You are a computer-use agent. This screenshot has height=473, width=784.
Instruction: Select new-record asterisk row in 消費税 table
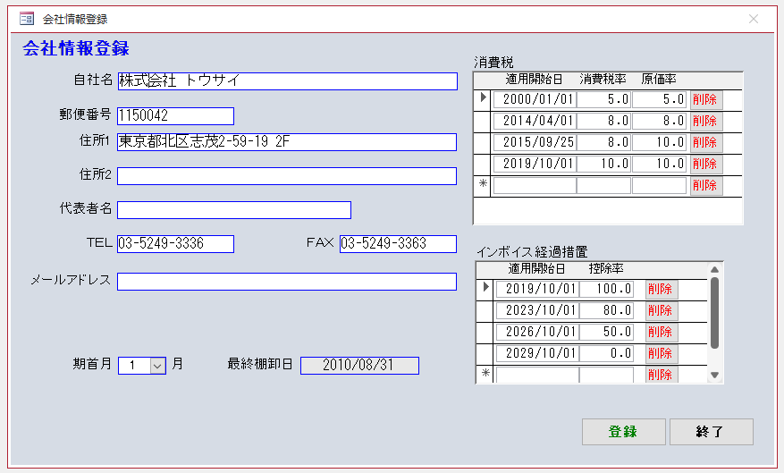point(483,185)
